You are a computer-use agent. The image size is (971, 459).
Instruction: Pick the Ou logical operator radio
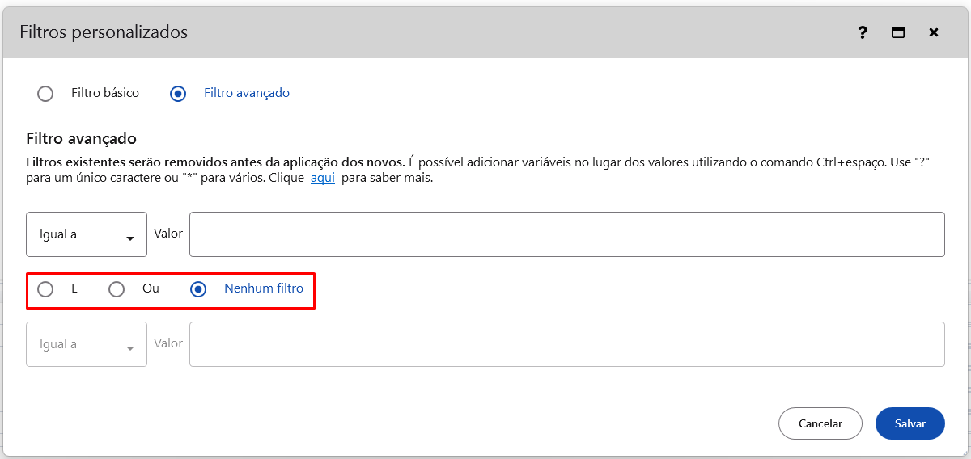click(117, 289)
